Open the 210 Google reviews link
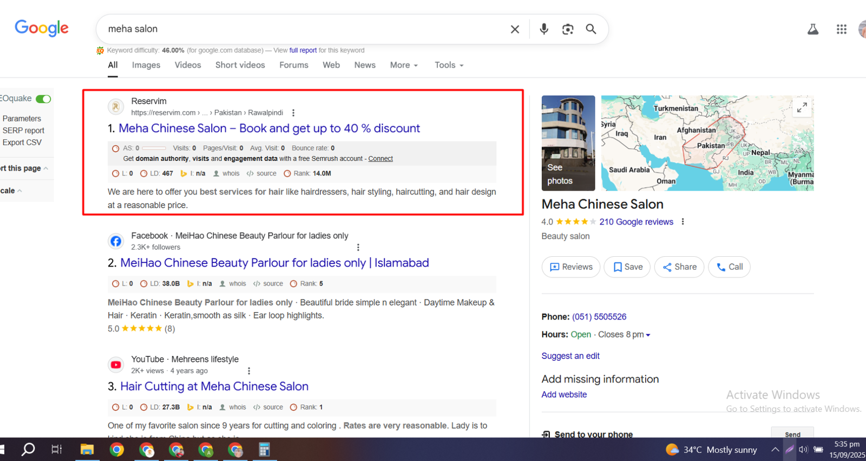The image size is (866, 461). [636, 222]
